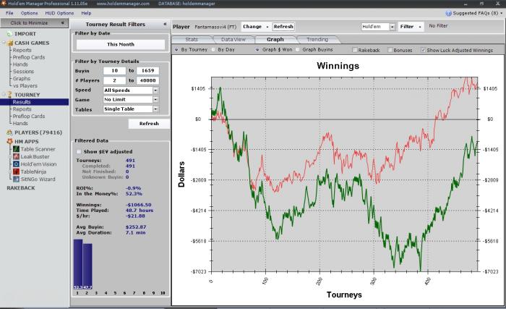Open the Filter dropdown button
The image size is (506, 309).
tap(411, 27)
